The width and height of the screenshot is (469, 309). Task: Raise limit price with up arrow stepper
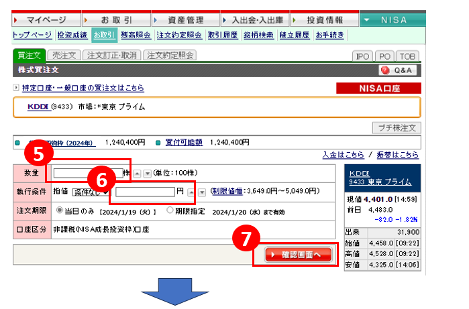coord(191,192)
